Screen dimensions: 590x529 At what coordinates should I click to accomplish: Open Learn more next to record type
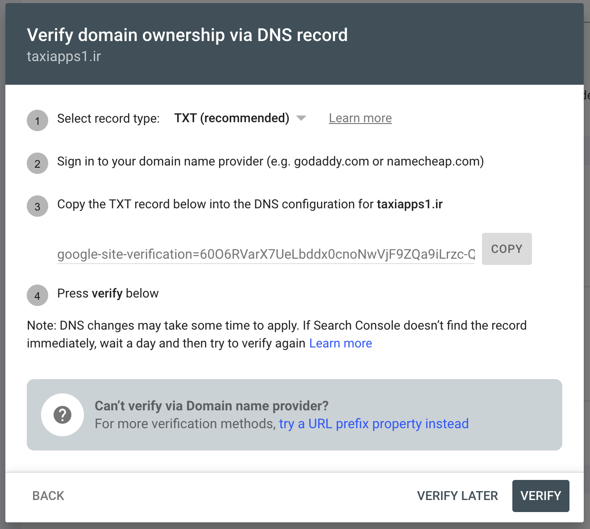[x=360, y=118]
